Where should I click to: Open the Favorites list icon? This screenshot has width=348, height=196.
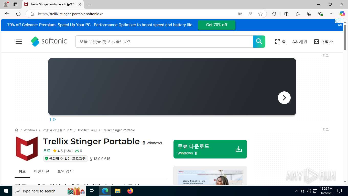pyautogui.click(x=298, y=14)
